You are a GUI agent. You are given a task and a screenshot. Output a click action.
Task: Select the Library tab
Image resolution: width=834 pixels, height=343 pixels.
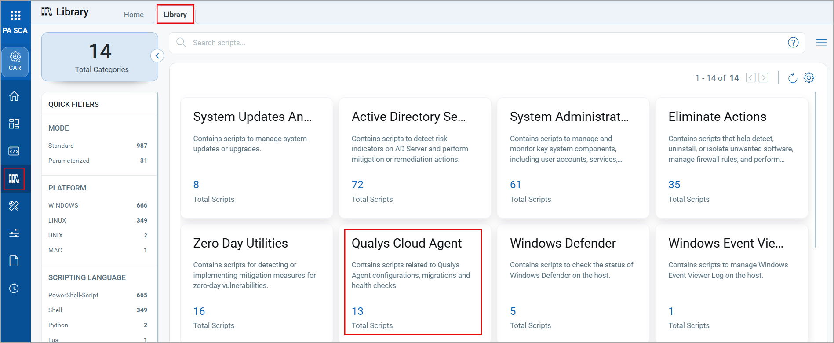tap(175, 15)
